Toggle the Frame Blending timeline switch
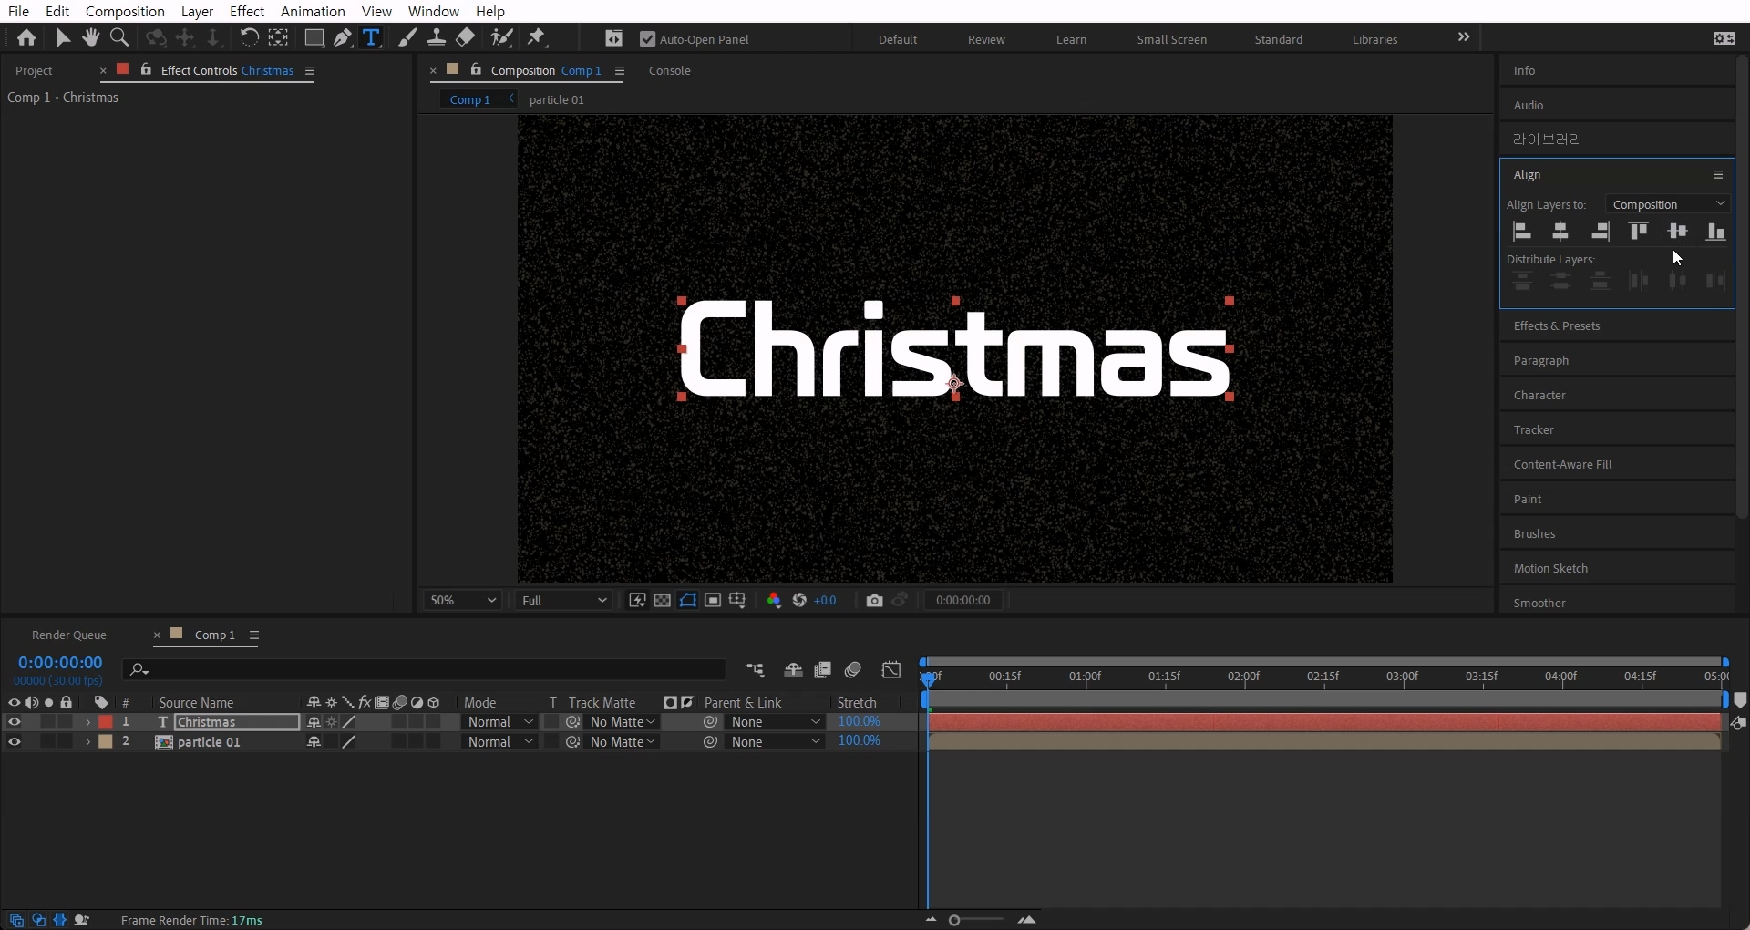 click(823, 670)
